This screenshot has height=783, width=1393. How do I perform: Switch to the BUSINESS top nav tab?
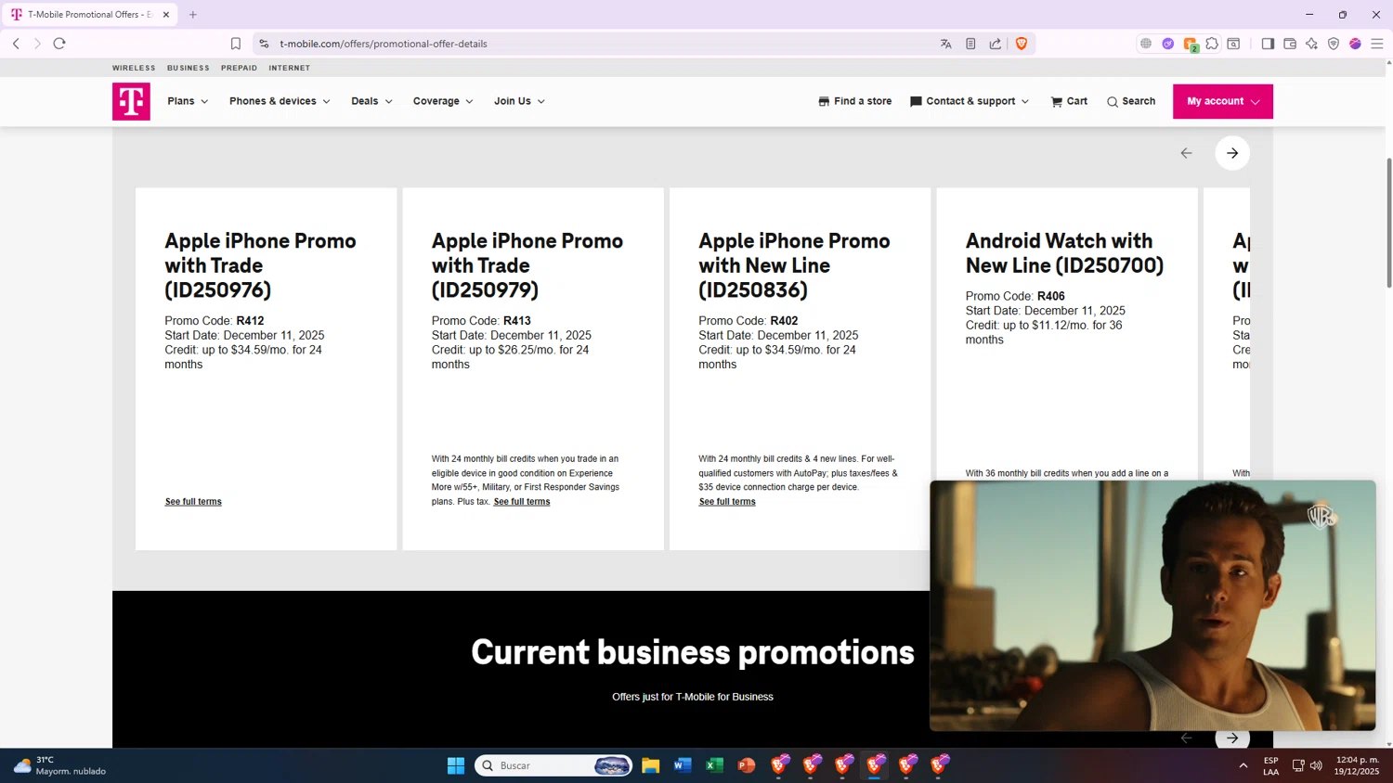tap(189, 68)
